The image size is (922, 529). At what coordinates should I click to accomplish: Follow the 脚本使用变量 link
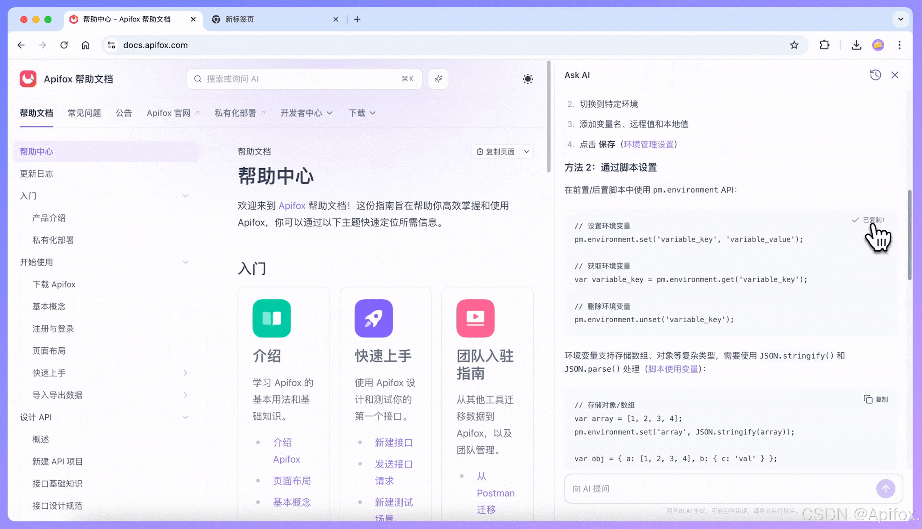[x=673, y=369]
